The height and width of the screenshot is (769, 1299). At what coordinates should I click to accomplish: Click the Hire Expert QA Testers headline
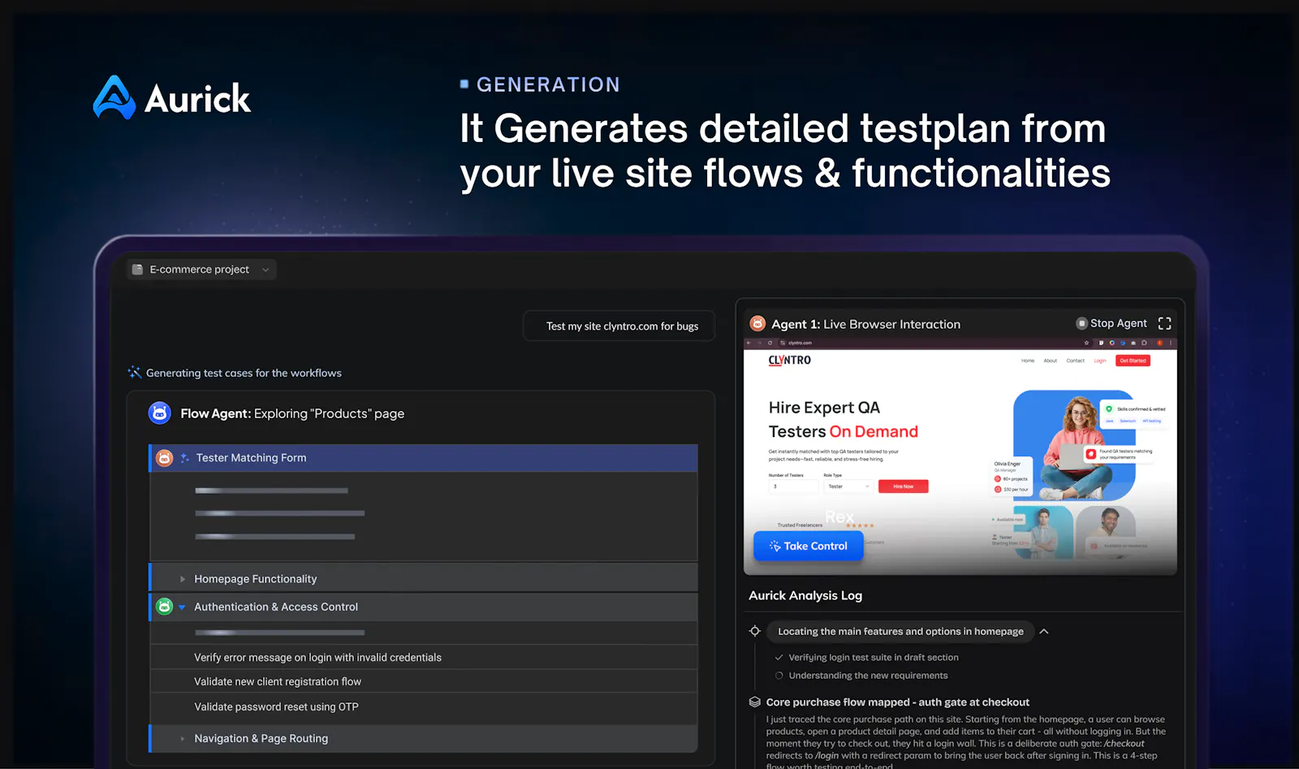[x=844, y=420]
